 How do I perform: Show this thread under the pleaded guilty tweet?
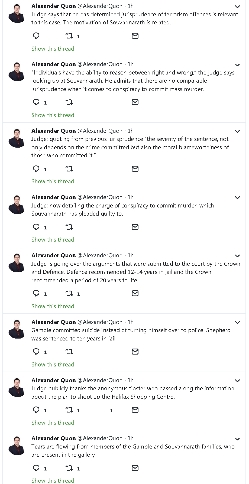53,240
